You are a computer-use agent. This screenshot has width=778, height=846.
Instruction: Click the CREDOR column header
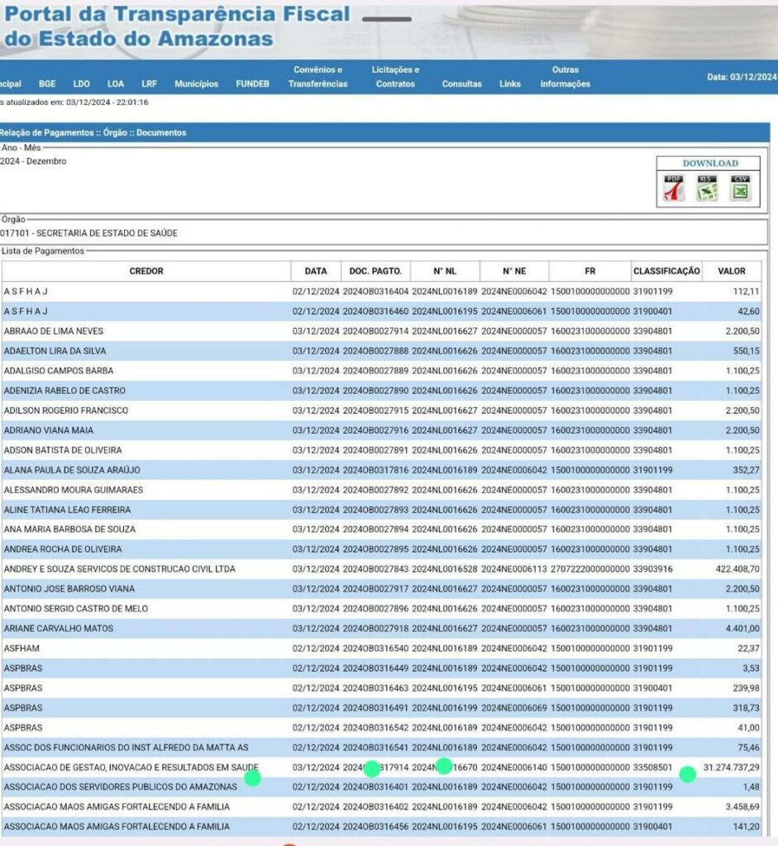pyautogui.click(x=146, y=271)
